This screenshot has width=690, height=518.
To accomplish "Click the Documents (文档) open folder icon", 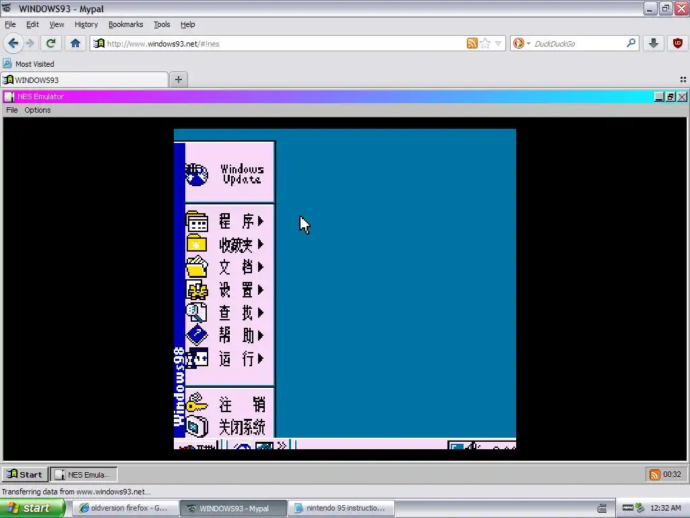I will pos(197,267).
